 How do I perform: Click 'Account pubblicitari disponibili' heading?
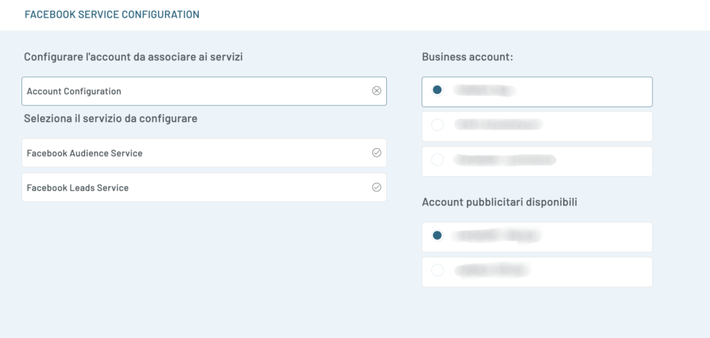point(499,202)
